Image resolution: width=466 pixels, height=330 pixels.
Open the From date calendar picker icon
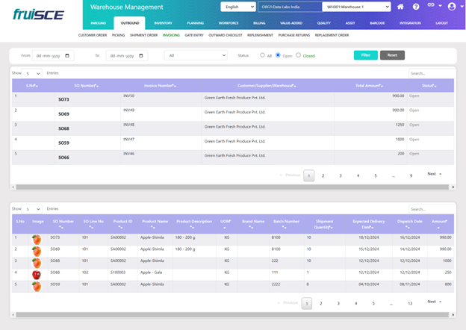(68, 55)
